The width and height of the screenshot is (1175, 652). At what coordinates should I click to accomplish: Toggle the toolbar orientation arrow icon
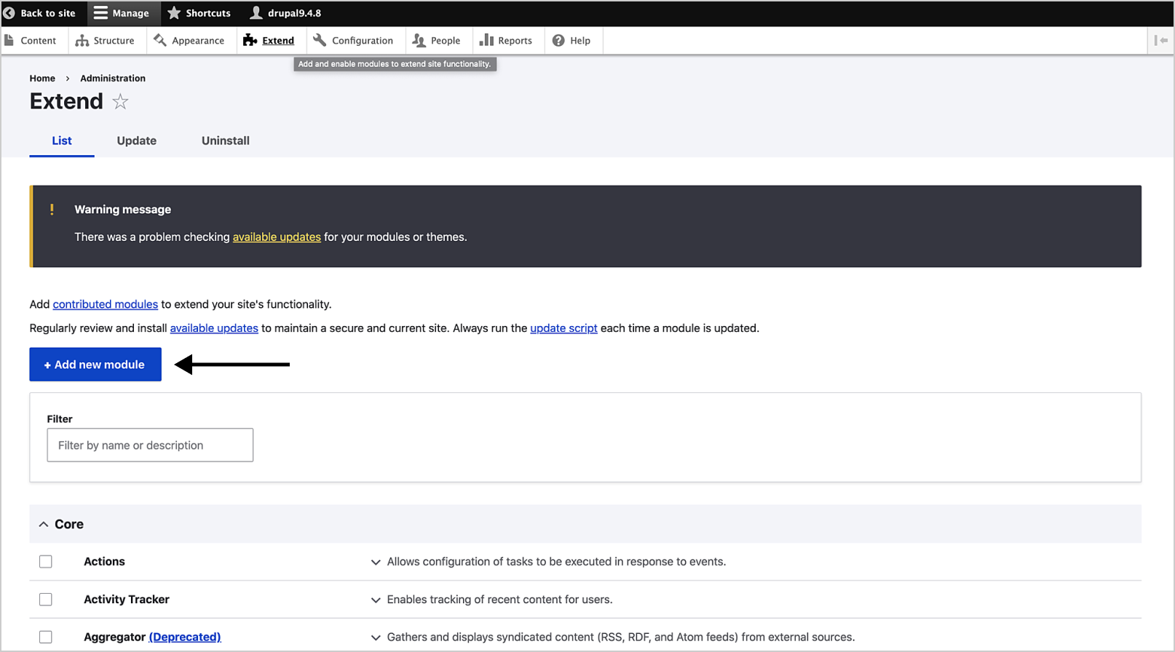(x=1160, y=41)
